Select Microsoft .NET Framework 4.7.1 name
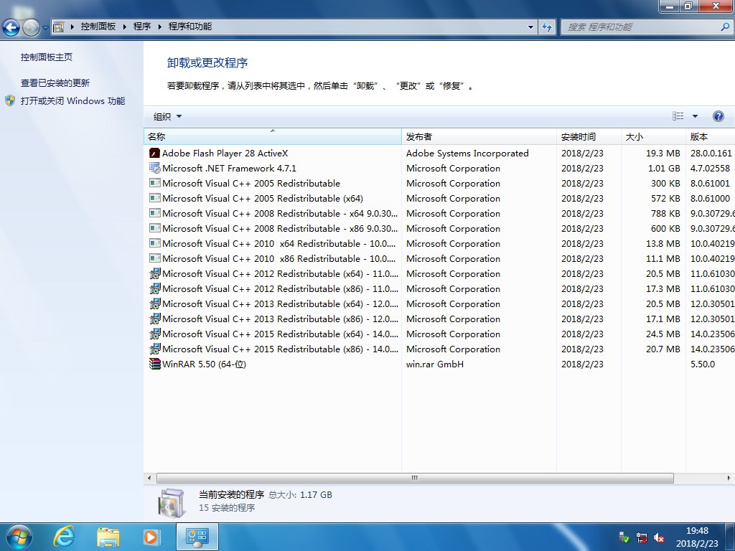Screen dimensions: 735x551 tap(229, 168)
